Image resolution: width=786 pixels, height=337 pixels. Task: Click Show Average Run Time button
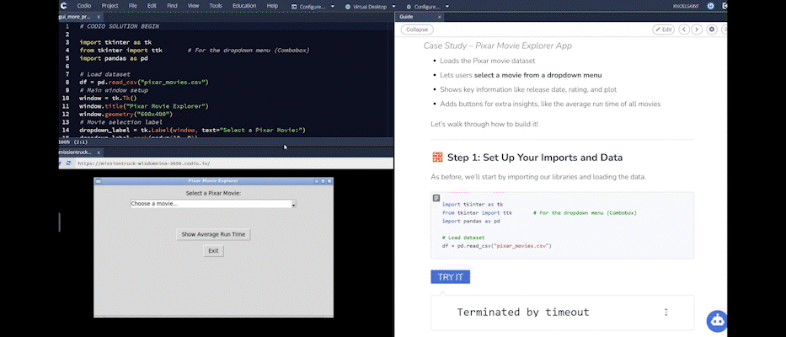point(213,234)
